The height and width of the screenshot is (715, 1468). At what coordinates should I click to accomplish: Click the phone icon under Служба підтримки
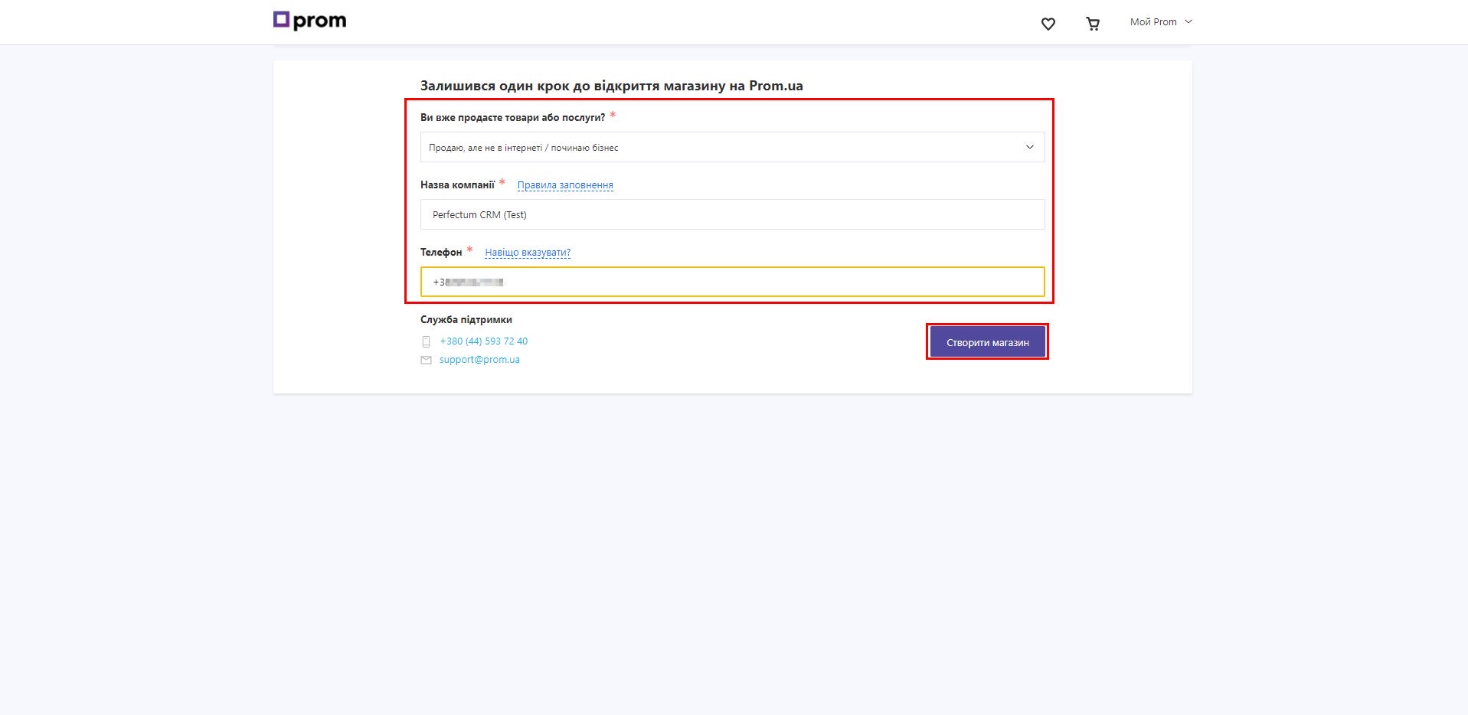[x=427, y=341]
